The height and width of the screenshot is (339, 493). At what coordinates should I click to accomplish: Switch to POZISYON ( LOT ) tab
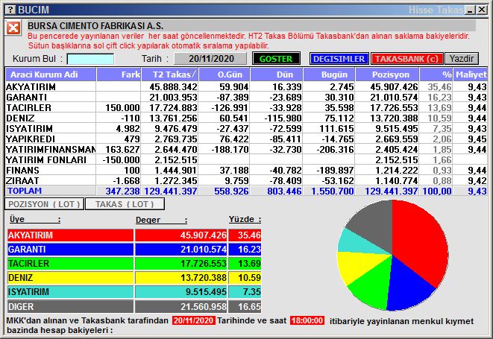44,204
